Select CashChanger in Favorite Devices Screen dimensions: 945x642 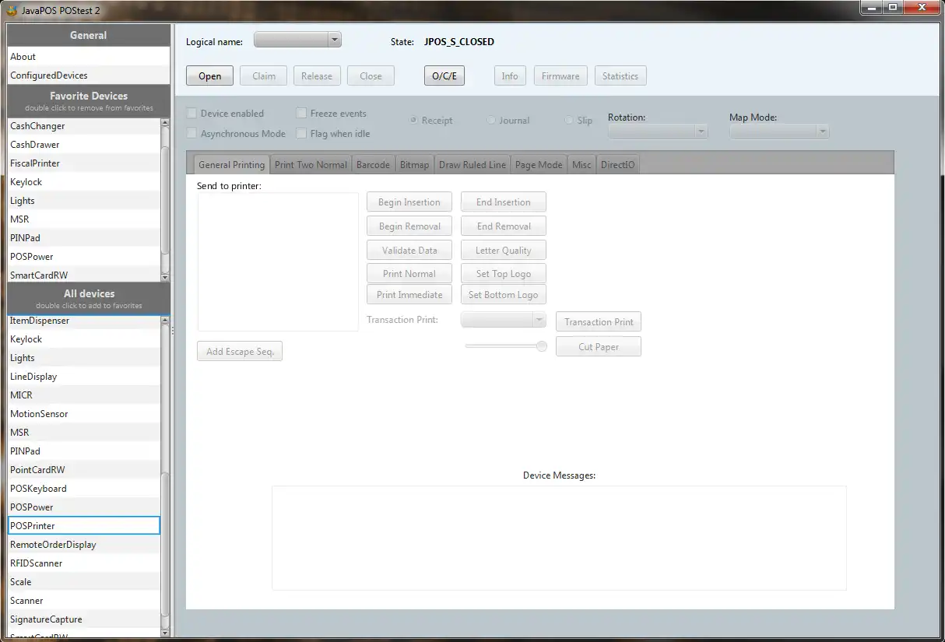tap(83, 126)
